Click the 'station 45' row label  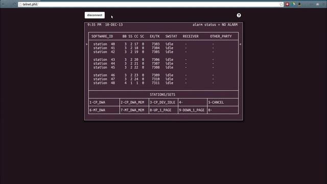[x=104, y=67]
